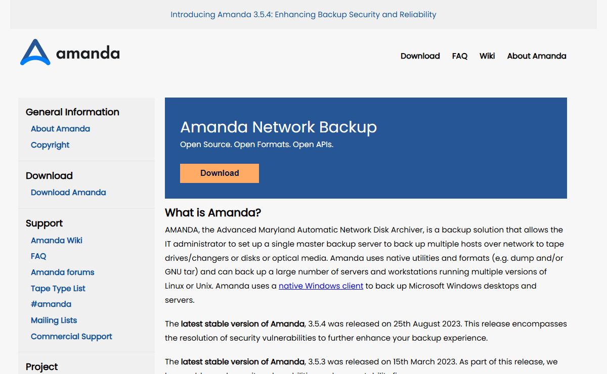Click the Amanda Network Backup heading
Screen dimensions: 607x374
point(278,127)
